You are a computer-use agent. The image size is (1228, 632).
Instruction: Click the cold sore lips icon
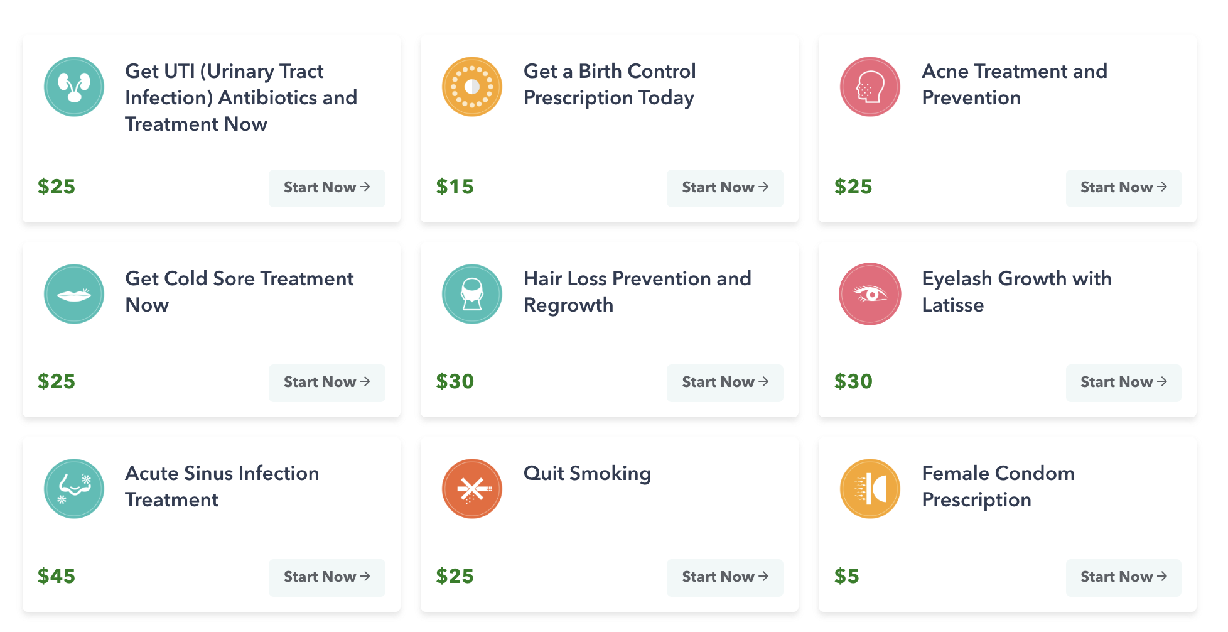74,294
